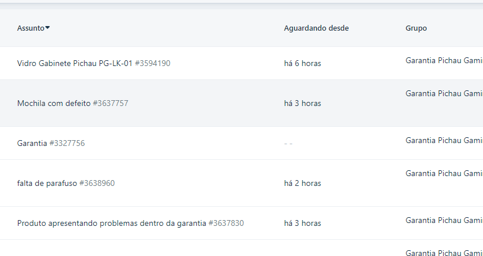Open the ticket titled Garantia
Viewport: 483px width, 256px height.
pos(32,143)
